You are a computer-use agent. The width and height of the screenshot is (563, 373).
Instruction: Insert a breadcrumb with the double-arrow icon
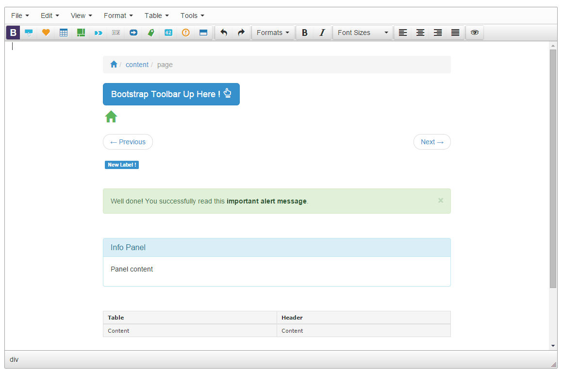coord(99,33)
